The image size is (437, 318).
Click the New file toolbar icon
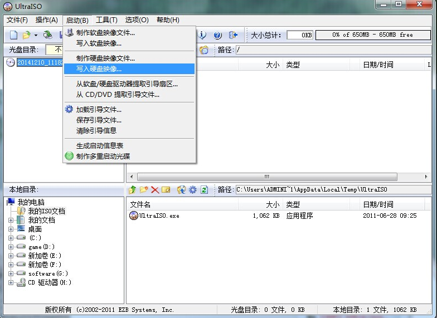pyautogui.click(x=13, y=35)
